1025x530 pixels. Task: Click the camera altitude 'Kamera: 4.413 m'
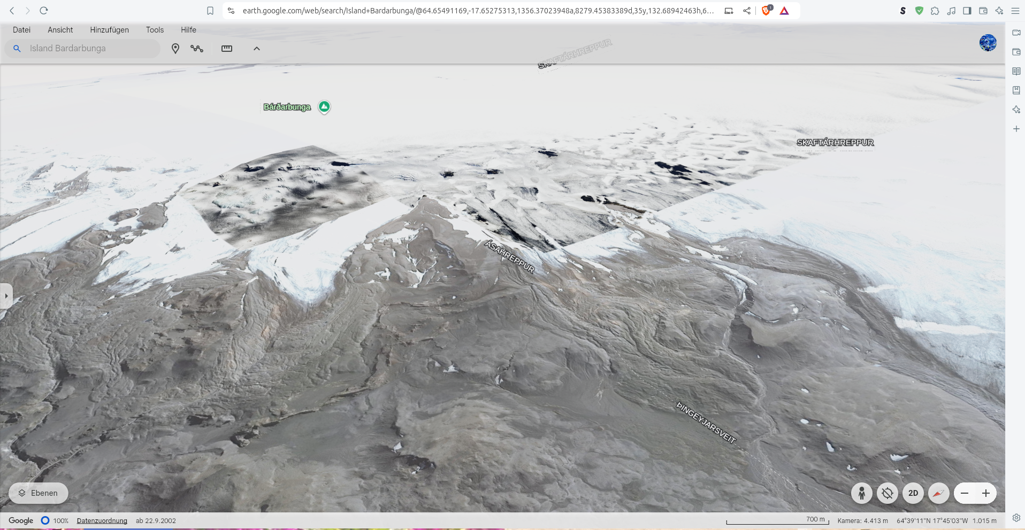coord(863,521)
